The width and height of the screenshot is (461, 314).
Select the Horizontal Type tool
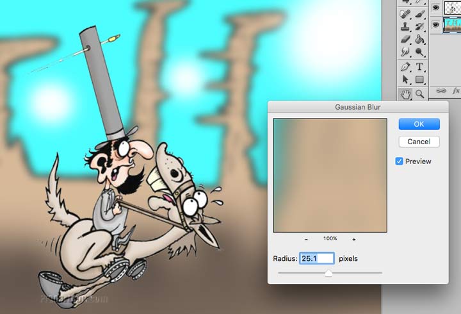tap(419, 67)
